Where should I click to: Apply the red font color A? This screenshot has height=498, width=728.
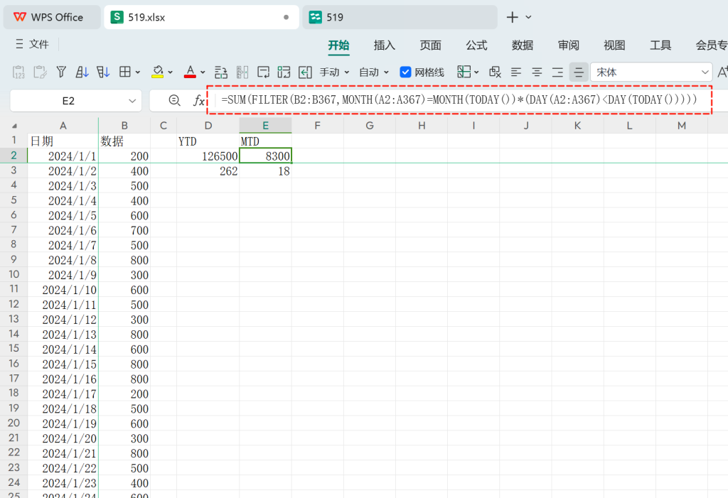[190, 72]
